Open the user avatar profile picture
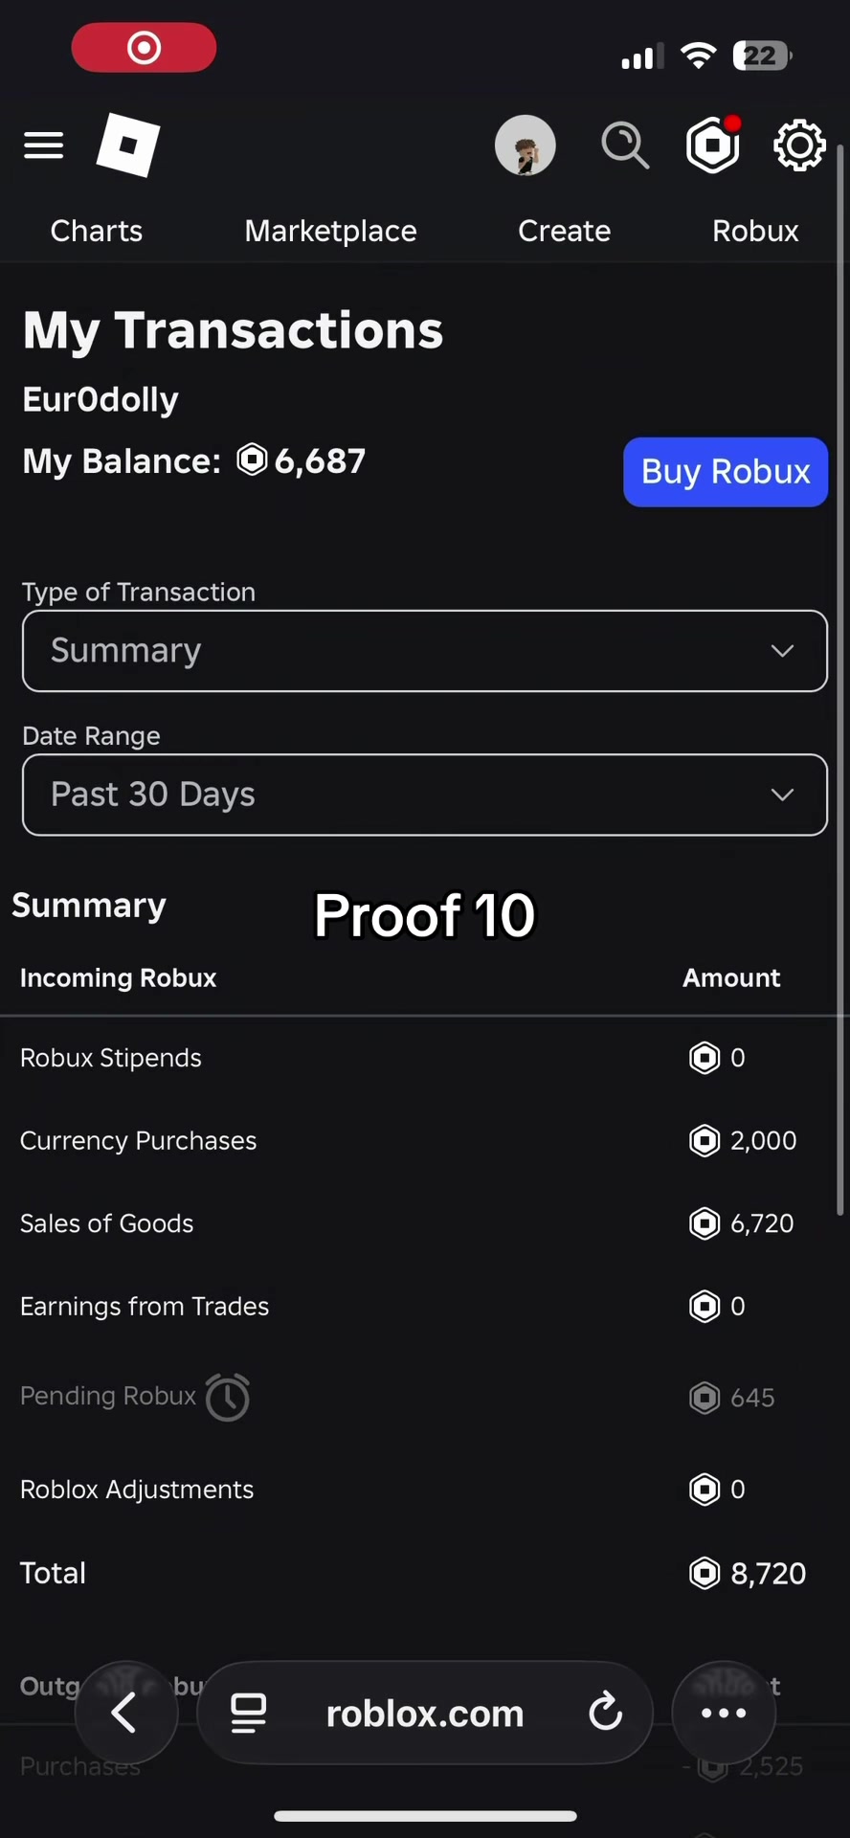850x1838 pixels. (525, 146)
